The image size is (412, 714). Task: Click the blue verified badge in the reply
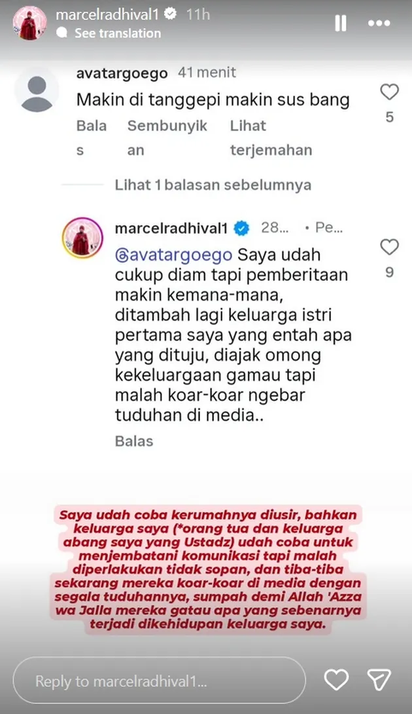point(241,228)
